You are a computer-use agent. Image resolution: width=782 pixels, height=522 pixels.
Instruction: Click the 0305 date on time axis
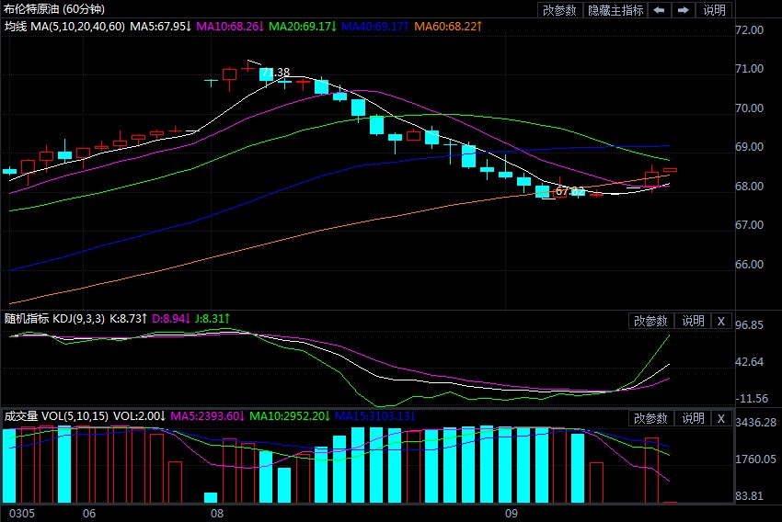(20, 513)
